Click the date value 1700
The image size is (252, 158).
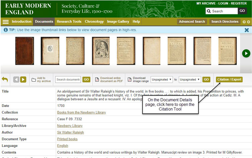point(61,106)
